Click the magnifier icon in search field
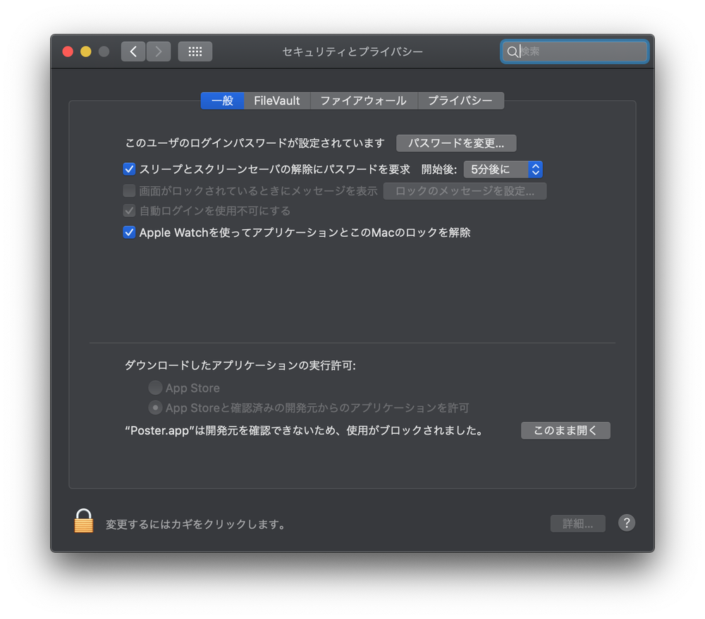705x619 pixels. (x=512, y=51)
